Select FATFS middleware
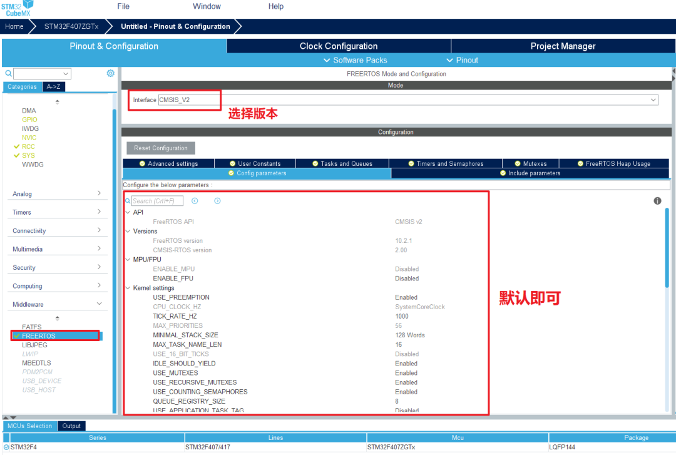Image resolution: width=676 pixels, height=455 pixels. pyautogui.click(x=32, y=327)
